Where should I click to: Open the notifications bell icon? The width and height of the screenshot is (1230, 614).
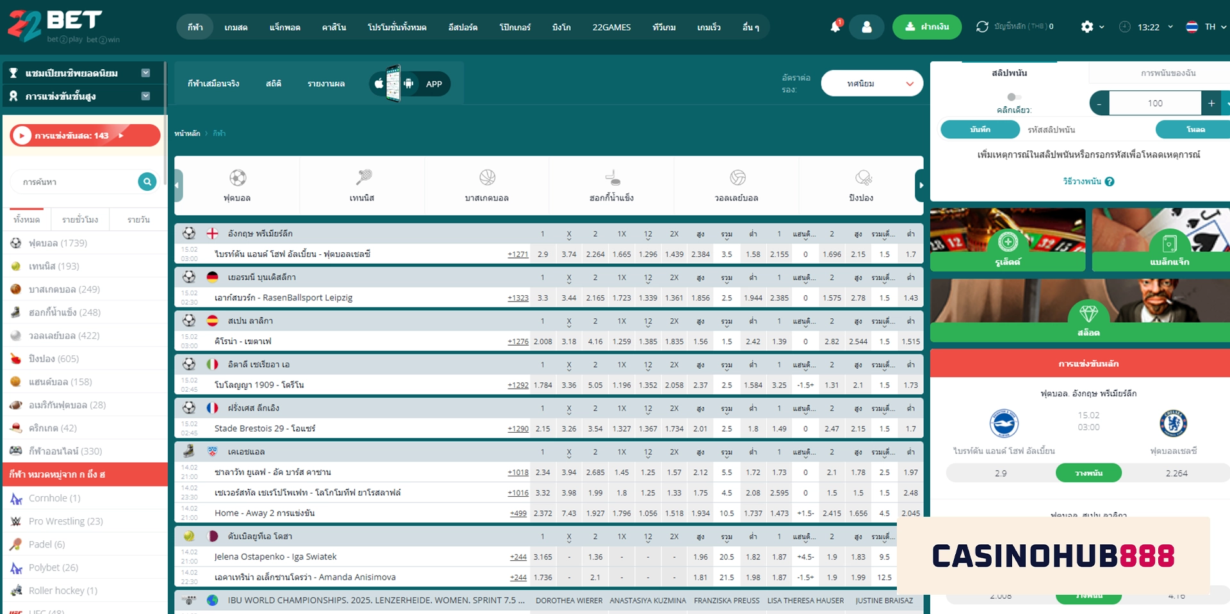click(x=835, y=27)
